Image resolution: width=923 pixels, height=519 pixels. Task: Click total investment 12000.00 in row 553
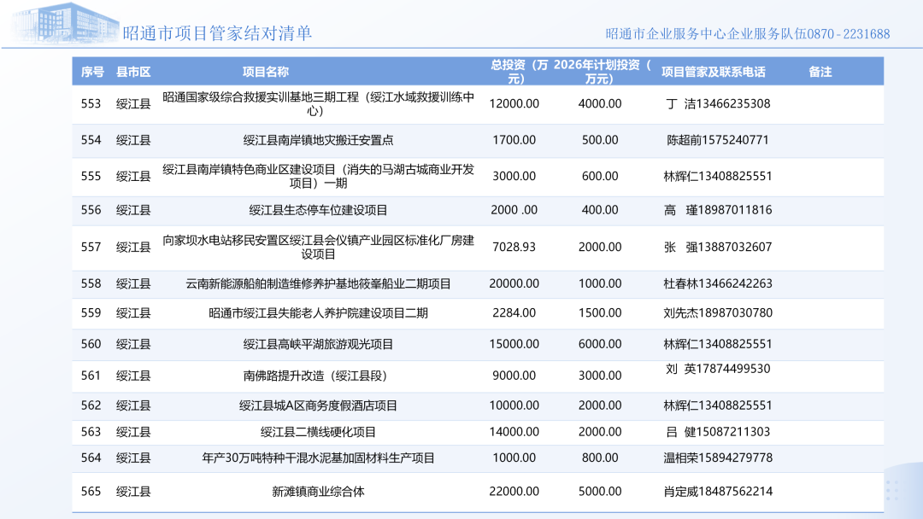tap(514, 104)
